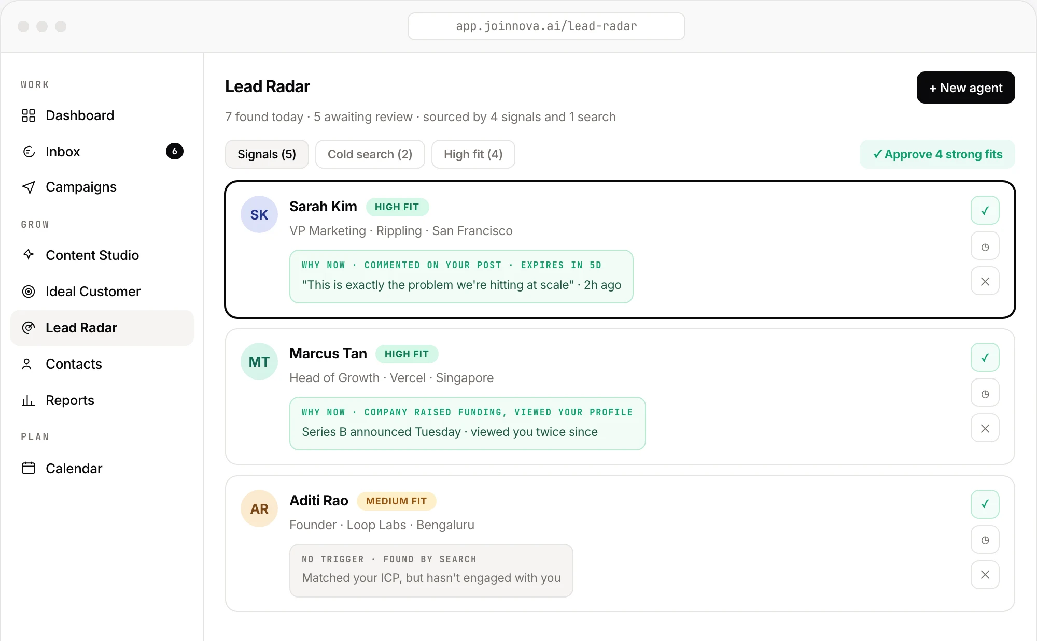Go to Campaigns in the sidebar
This screenshot has height=641, width=1037.
[102, 187]
